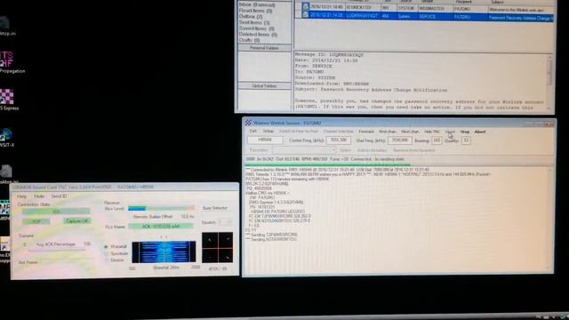
Task: Open the Favorites dropdown in the Winlink session
Action: [304, 150]
